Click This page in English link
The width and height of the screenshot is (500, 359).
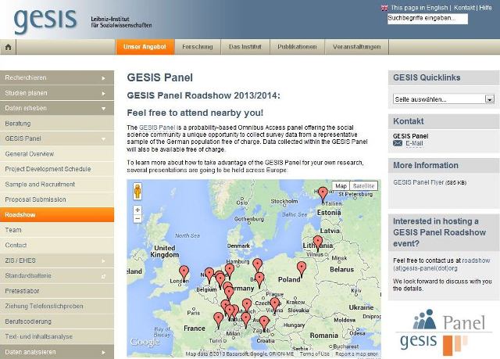(x=420, y=8)
